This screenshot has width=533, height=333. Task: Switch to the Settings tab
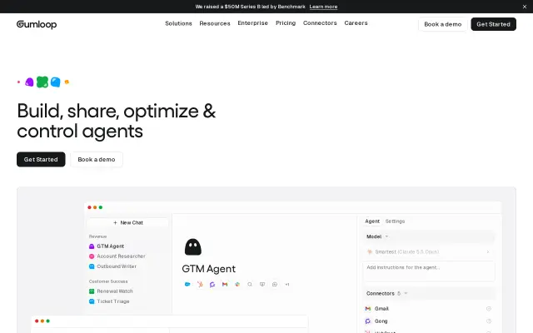tap(395, 221)
